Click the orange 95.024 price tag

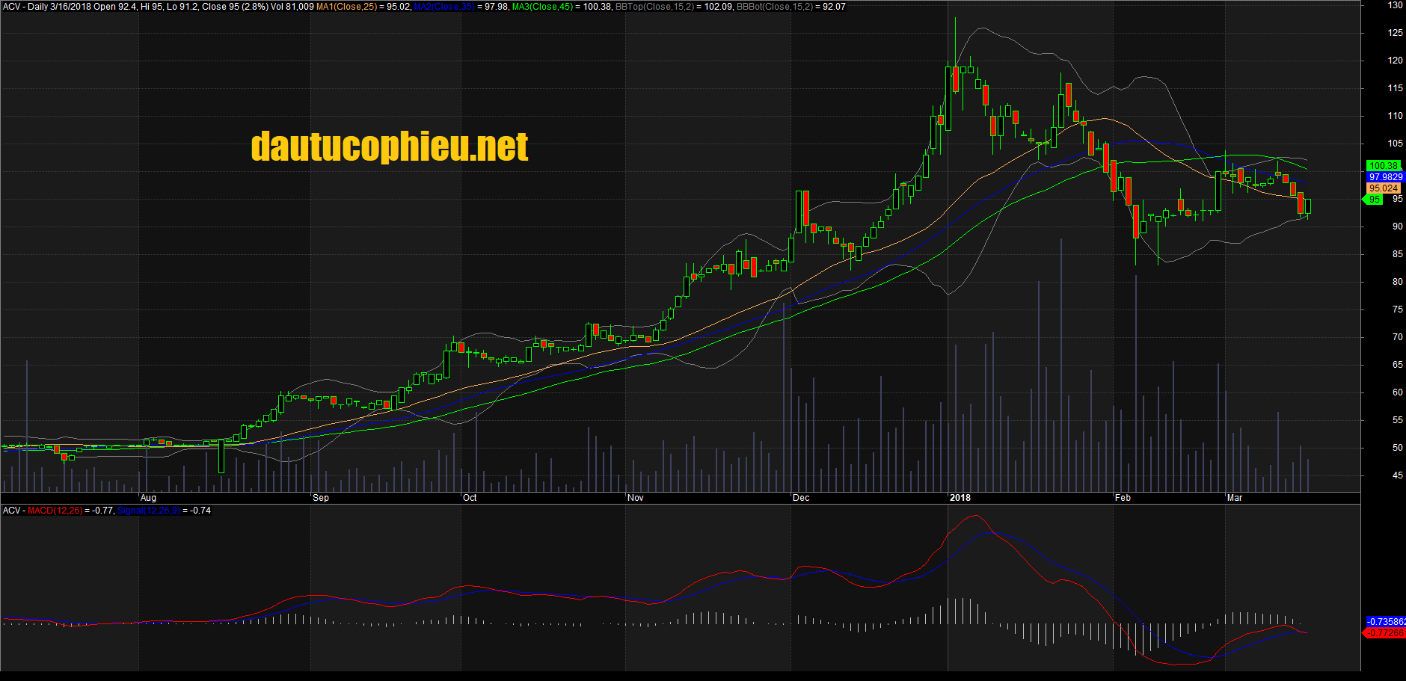coord(1384,188)
